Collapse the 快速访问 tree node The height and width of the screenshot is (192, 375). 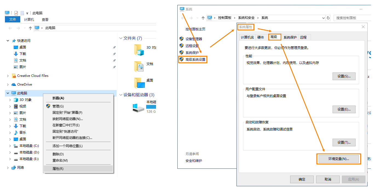(7, 40)
